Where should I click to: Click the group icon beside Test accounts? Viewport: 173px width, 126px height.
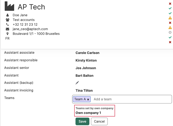click(8, 20)
